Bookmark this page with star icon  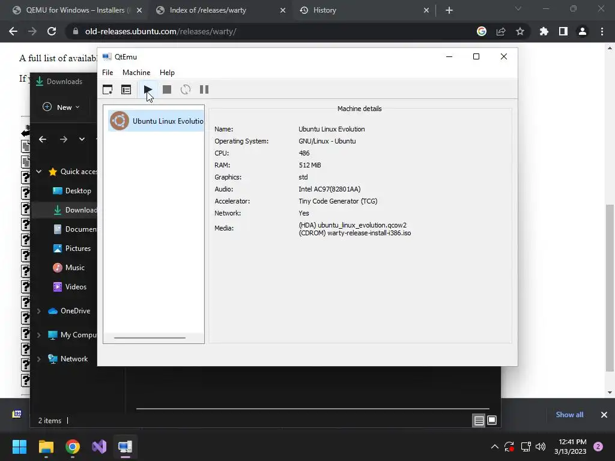pyautogui.click(x=520, y=31)
